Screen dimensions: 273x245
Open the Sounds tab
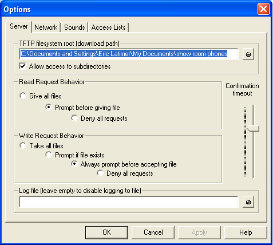[x=74, y=27]
